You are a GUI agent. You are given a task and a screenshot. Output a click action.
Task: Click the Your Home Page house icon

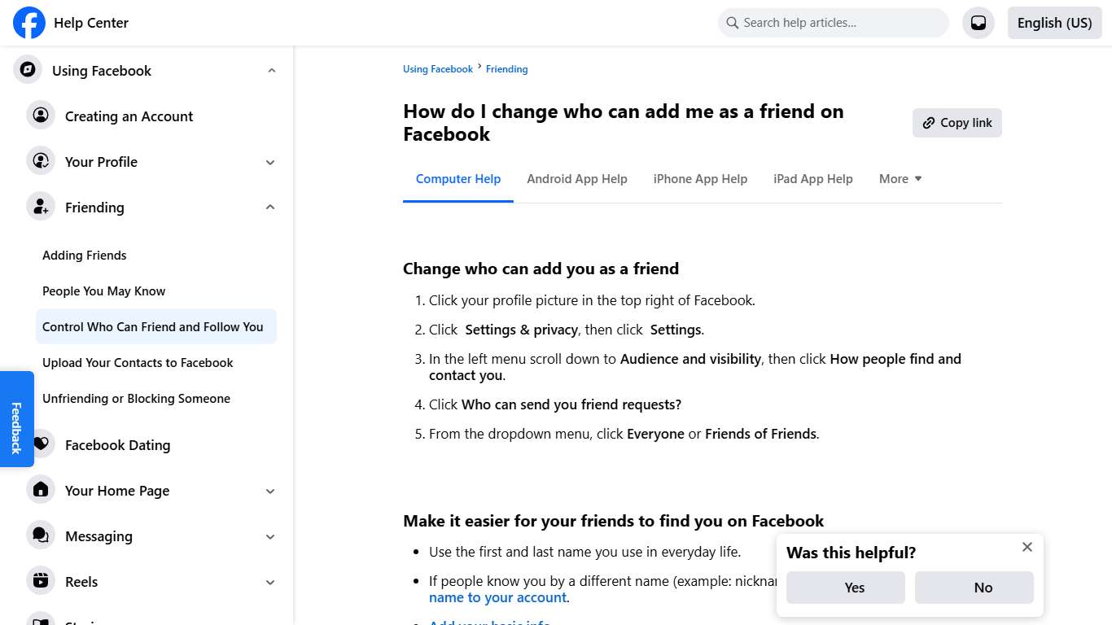point(41,490)
